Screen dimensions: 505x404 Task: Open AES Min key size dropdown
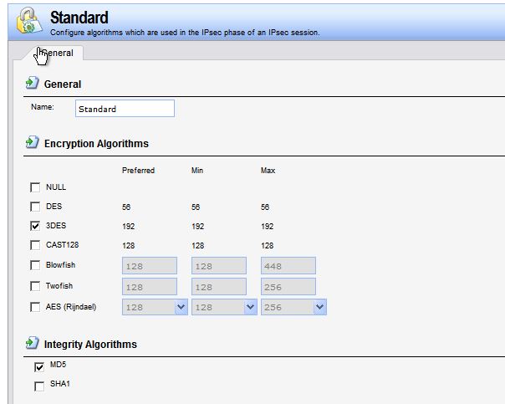(x=250, y=307)
